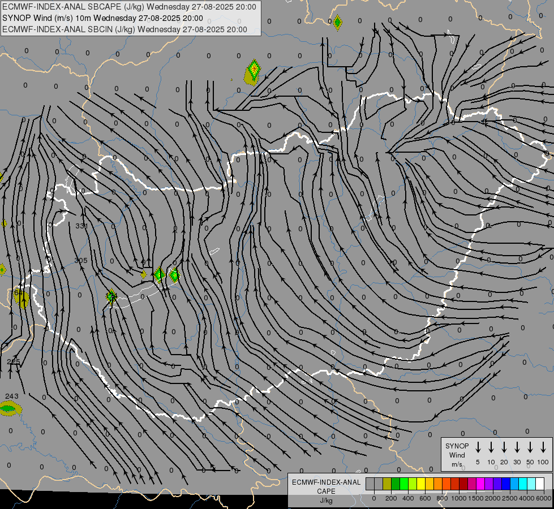
Task: Click the SBCAPE title line in header box
Action: click(129, 7)
